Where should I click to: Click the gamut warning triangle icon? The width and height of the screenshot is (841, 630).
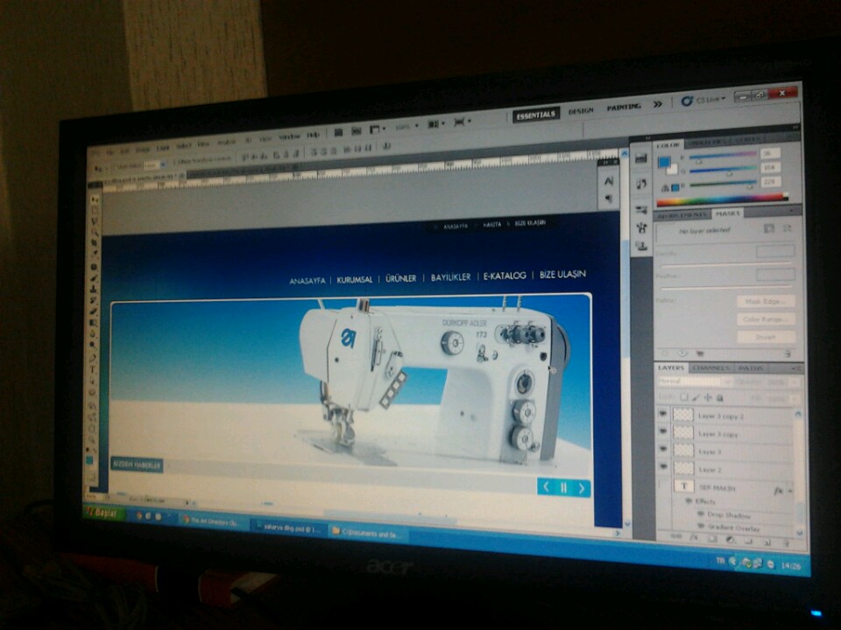pos(665,188)
